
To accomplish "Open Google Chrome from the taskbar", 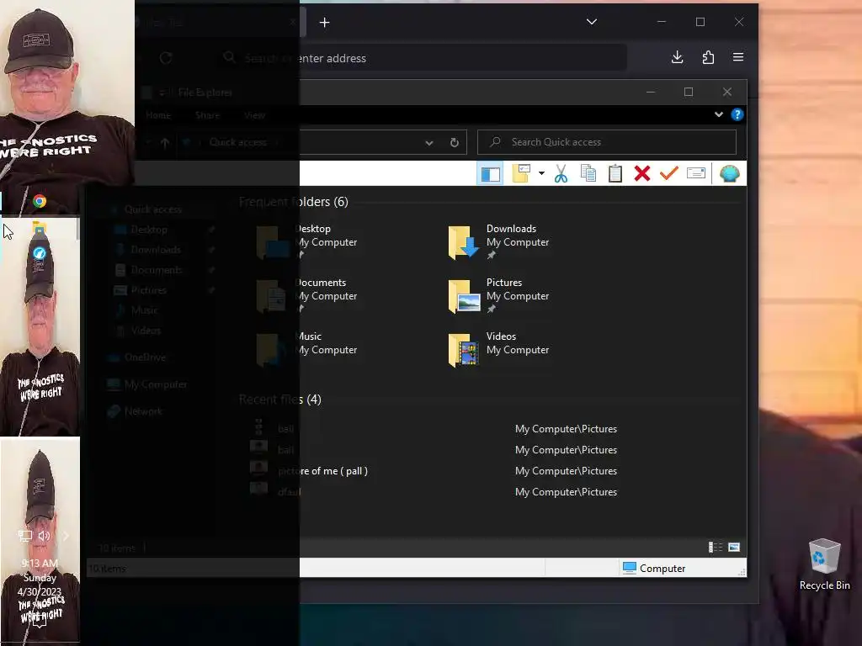I will pos(40,201).
